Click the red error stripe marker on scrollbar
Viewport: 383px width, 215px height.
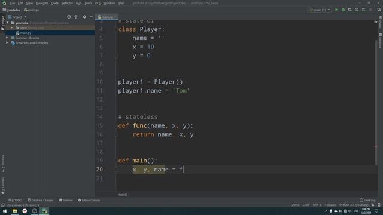click(376, 146)
